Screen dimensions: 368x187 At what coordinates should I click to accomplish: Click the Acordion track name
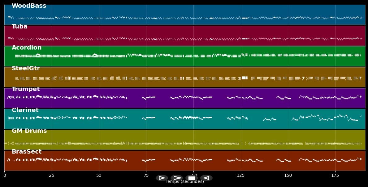pos(27,48)
